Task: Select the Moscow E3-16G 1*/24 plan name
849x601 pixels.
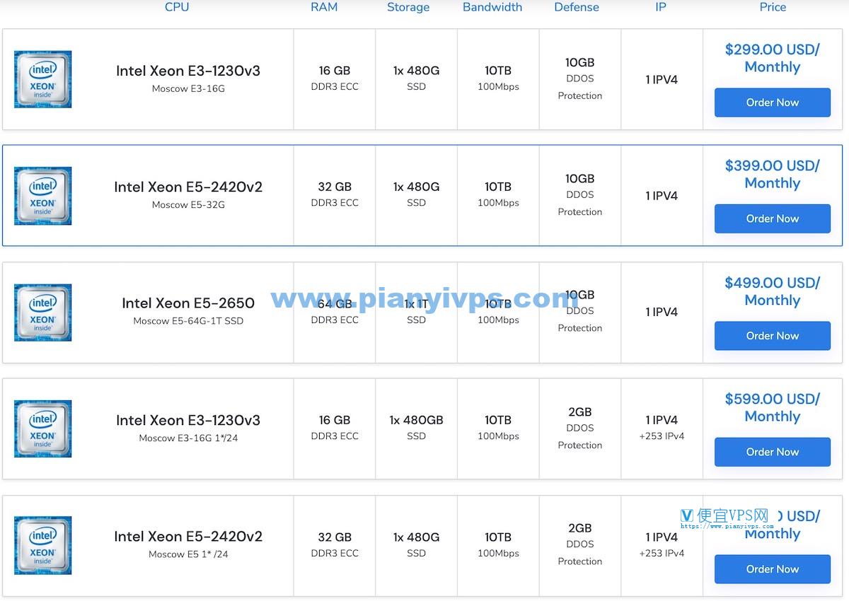Action: coord(188,438)
